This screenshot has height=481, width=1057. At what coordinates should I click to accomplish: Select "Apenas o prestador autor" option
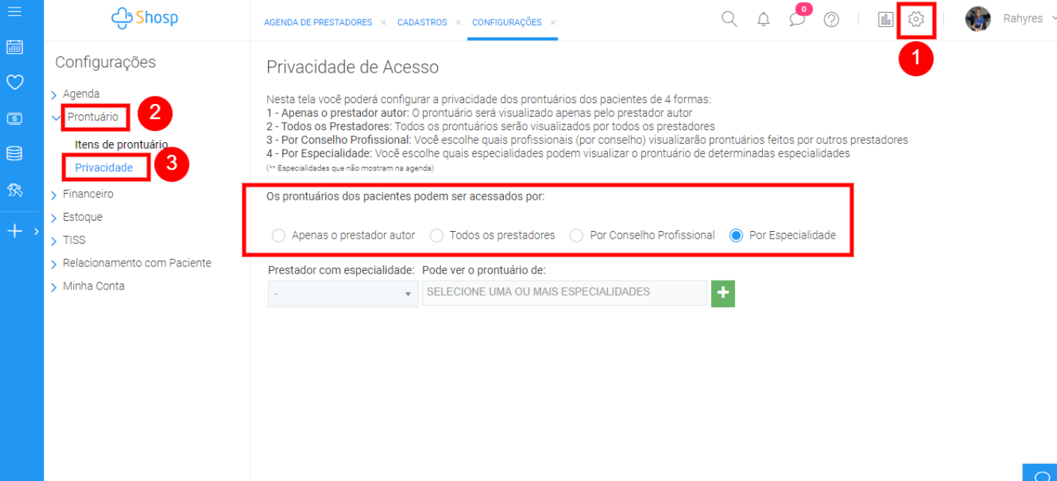click(279, 236)
